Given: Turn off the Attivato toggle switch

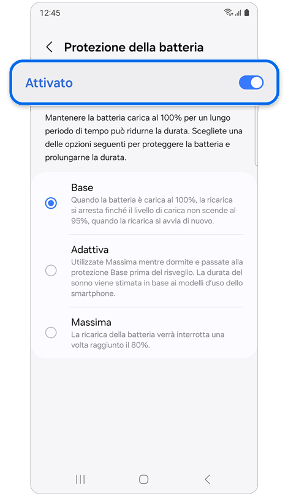Looking at the screenshot, I should click(x=251, y=83).
